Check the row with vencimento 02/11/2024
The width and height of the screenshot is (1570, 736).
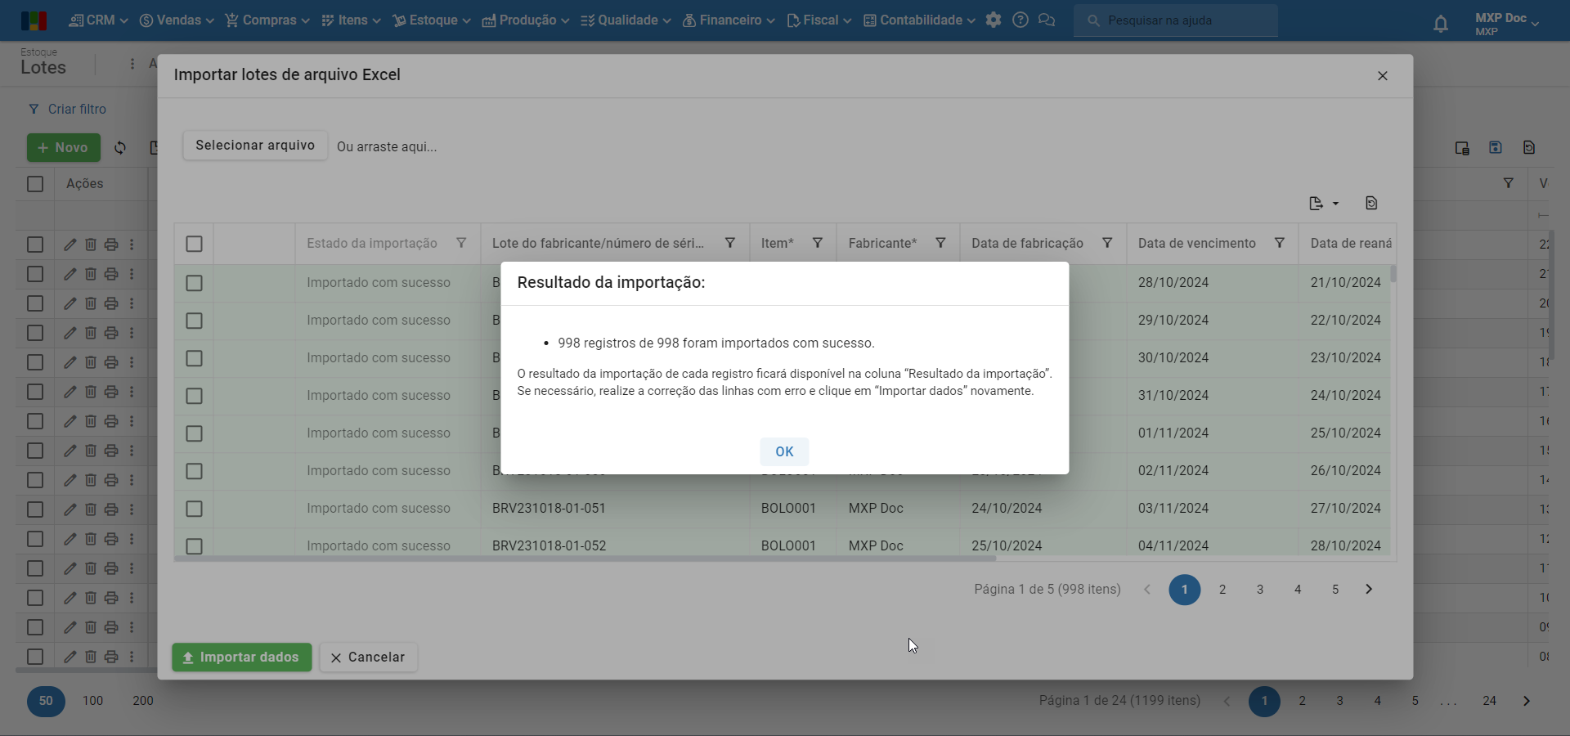click(194, 471)
